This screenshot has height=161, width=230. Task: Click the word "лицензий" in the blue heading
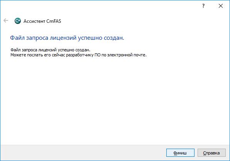[63, 38]
